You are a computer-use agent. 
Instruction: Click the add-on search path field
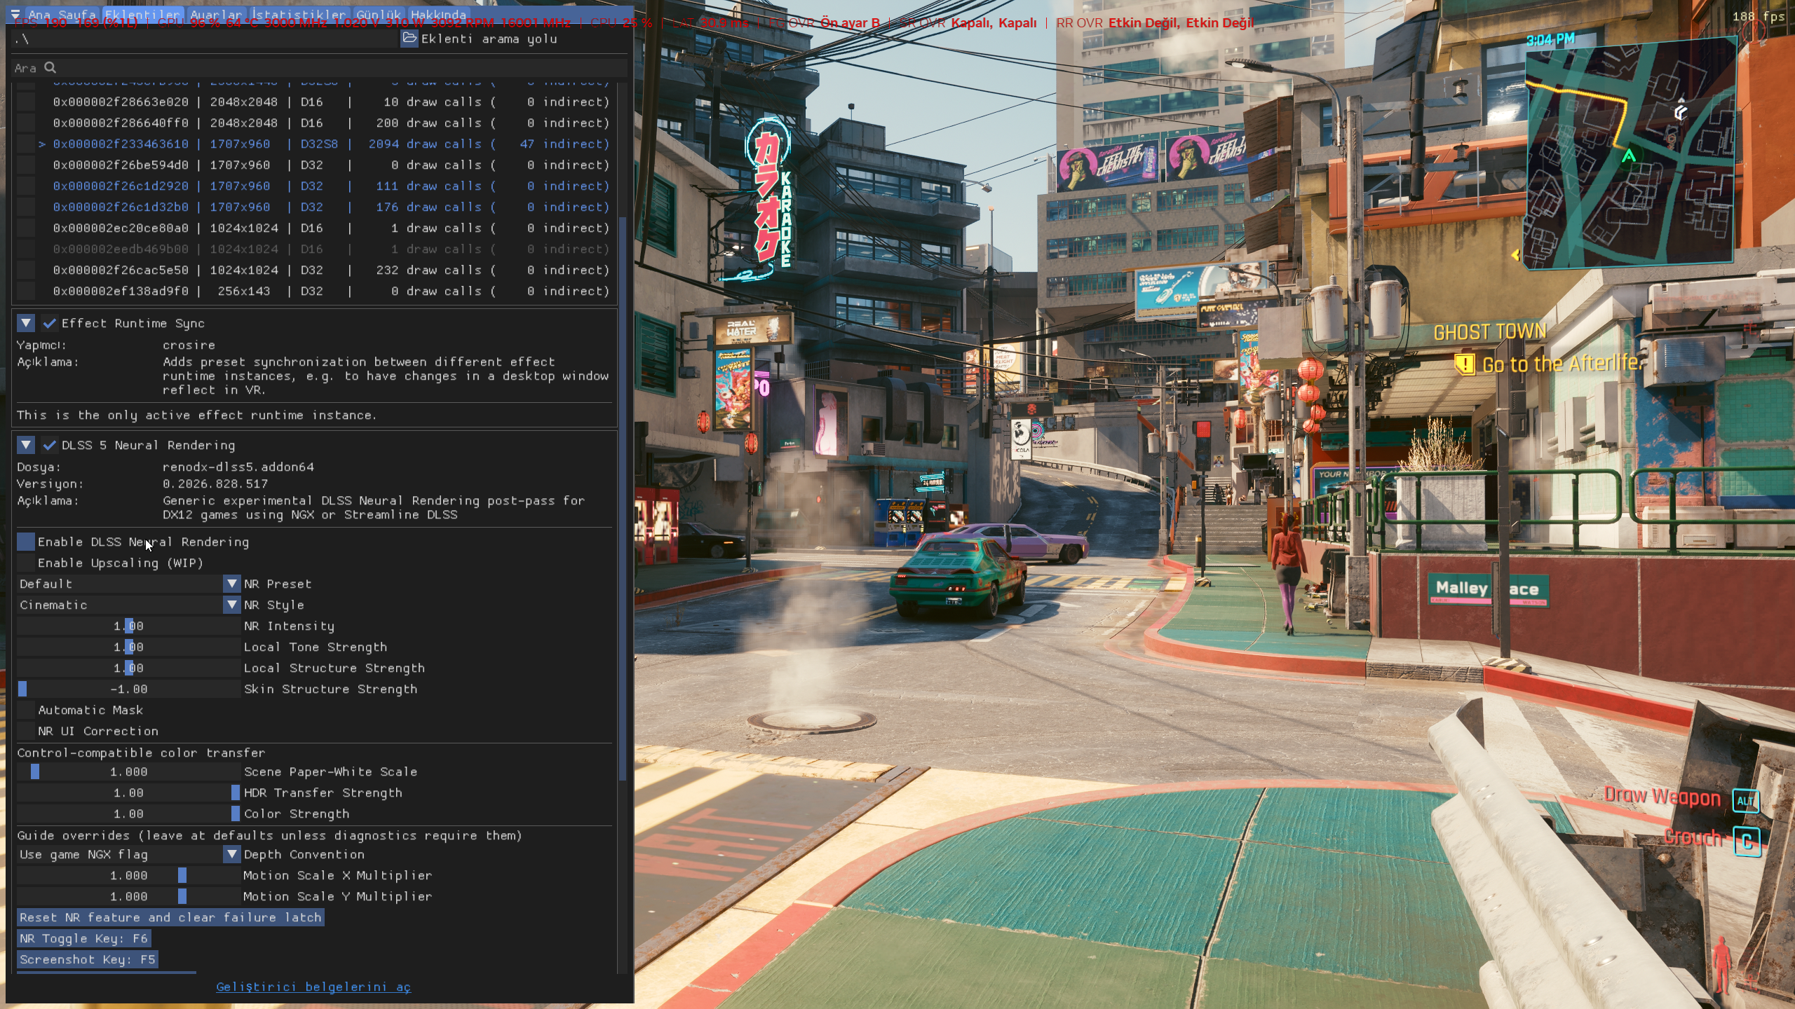(205, 39)
